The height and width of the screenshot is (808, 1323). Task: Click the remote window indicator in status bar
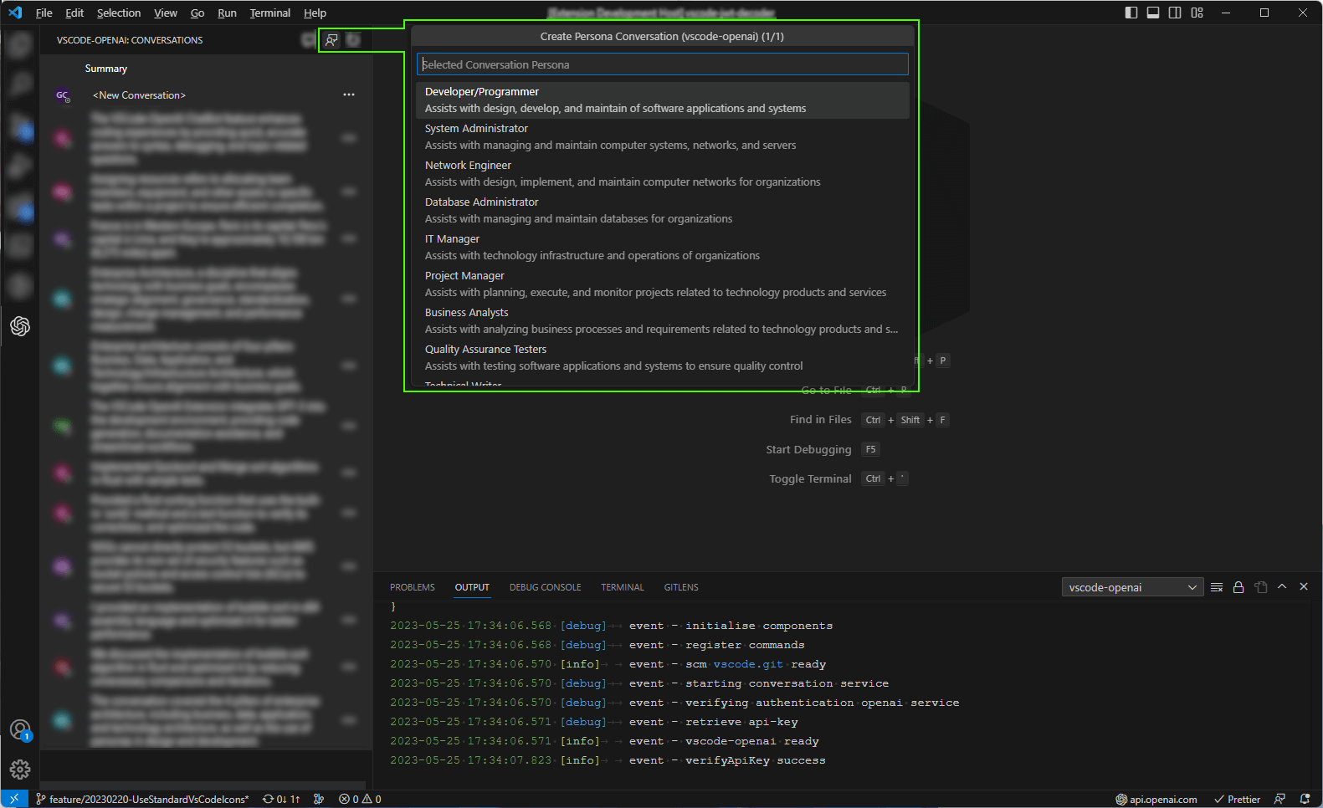click(x=14, y=799)
